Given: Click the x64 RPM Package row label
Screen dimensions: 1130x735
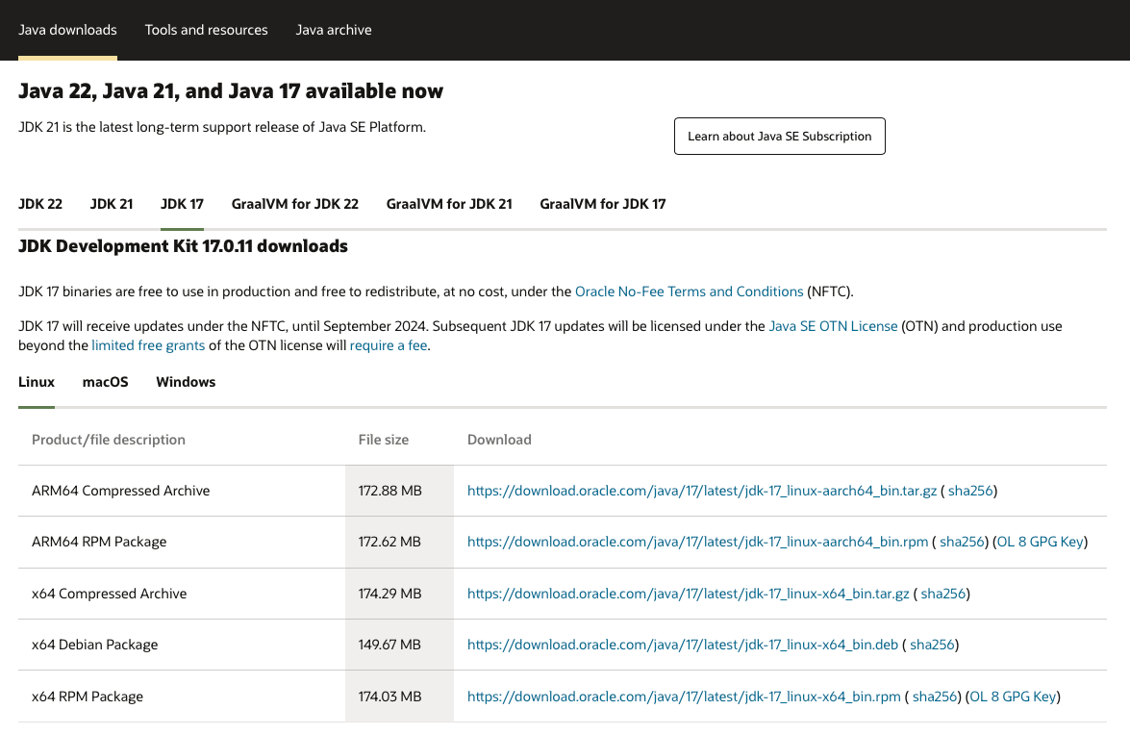Looking at the screenshot, I should tap(88, 697).
